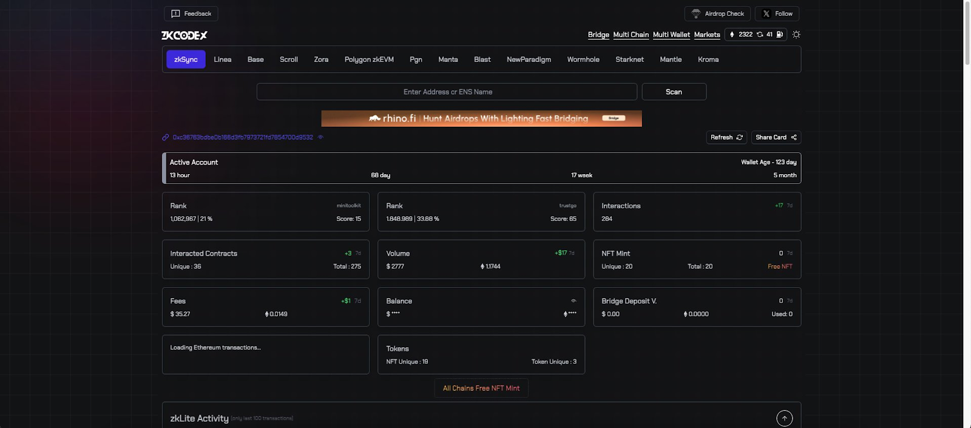Click the gas pump icon
The image size is (971, 428).
780,35
